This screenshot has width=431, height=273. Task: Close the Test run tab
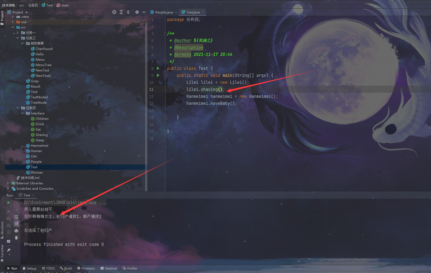[x=33, y=195]
